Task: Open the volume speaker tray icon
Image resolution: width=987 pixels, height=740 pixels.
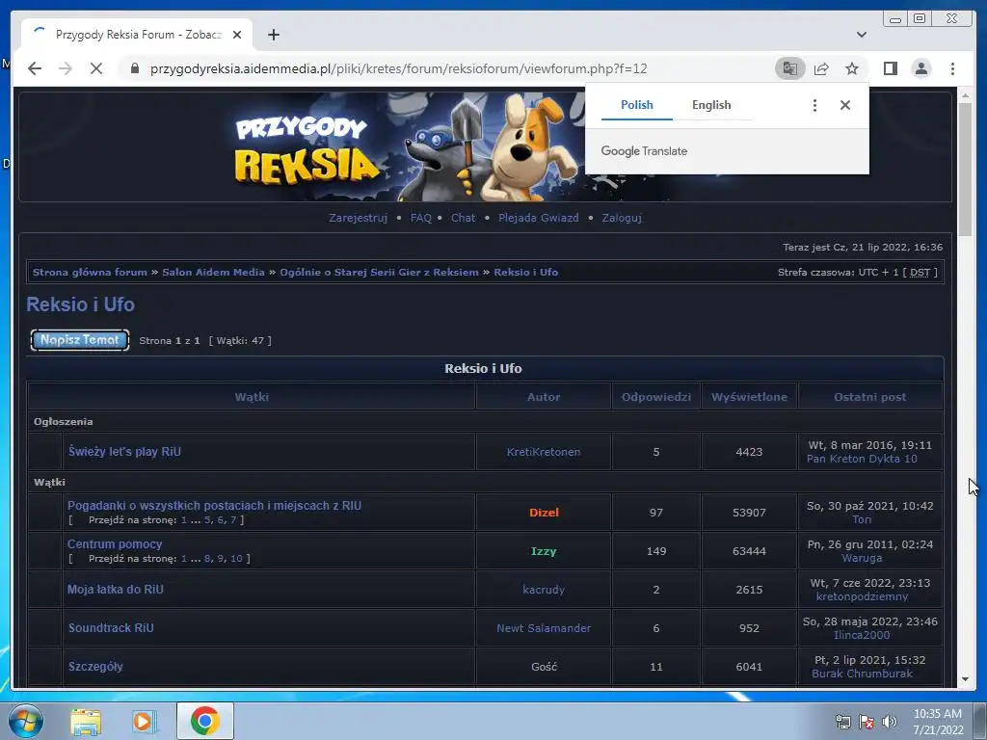Action: click(x=890, y=722)
